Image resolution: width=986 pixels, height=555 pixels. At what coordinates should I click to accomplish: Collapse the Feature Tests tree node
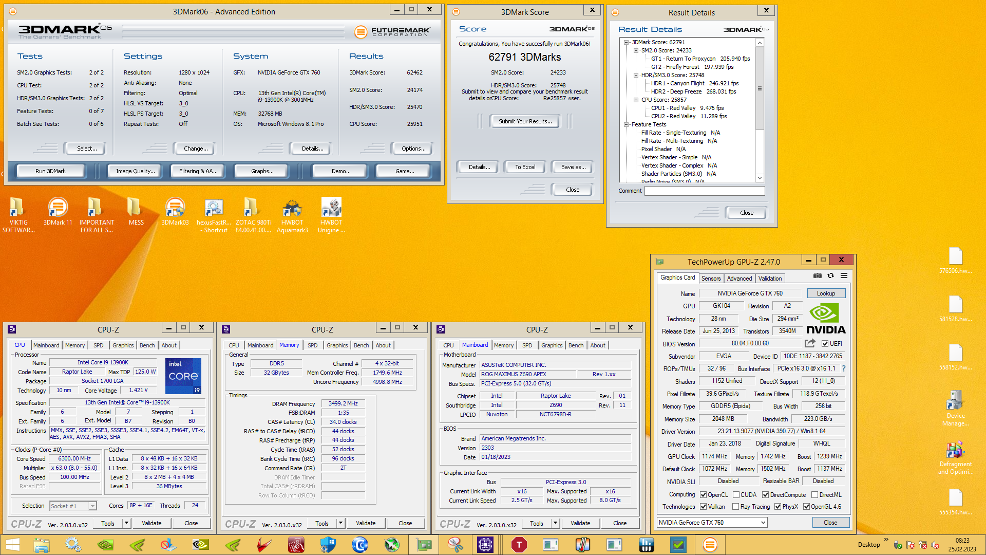(x=626, y=124)
